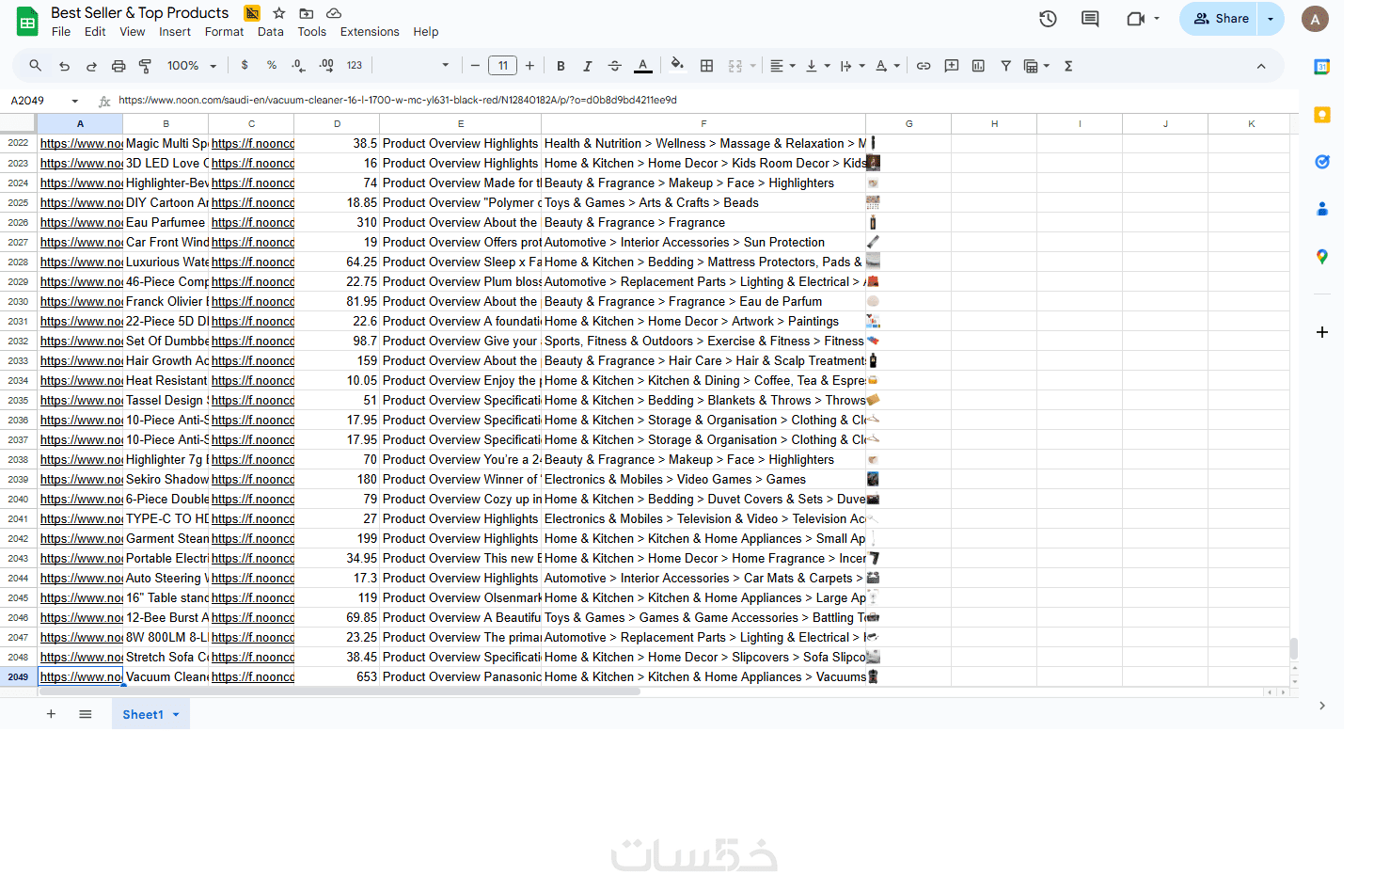Insert a link from the toolbar
This screenshot has height=890, width=1390.
924,66
